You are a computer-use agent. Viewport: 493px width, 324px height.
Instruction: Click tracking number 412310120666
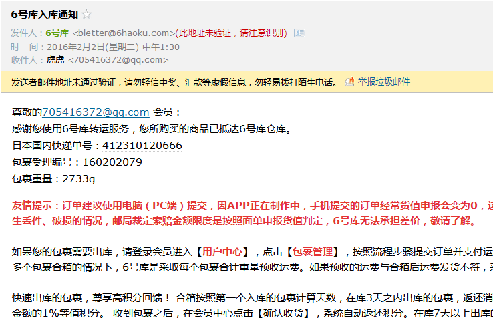point(142,146)
